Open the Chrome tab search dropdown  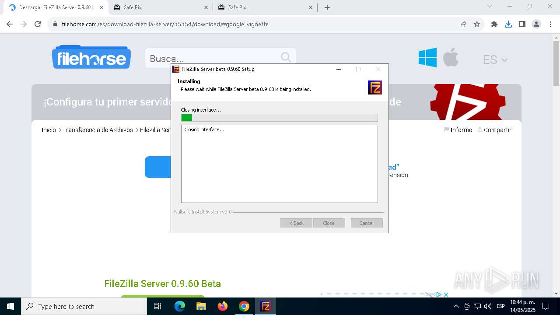[490, 6]
